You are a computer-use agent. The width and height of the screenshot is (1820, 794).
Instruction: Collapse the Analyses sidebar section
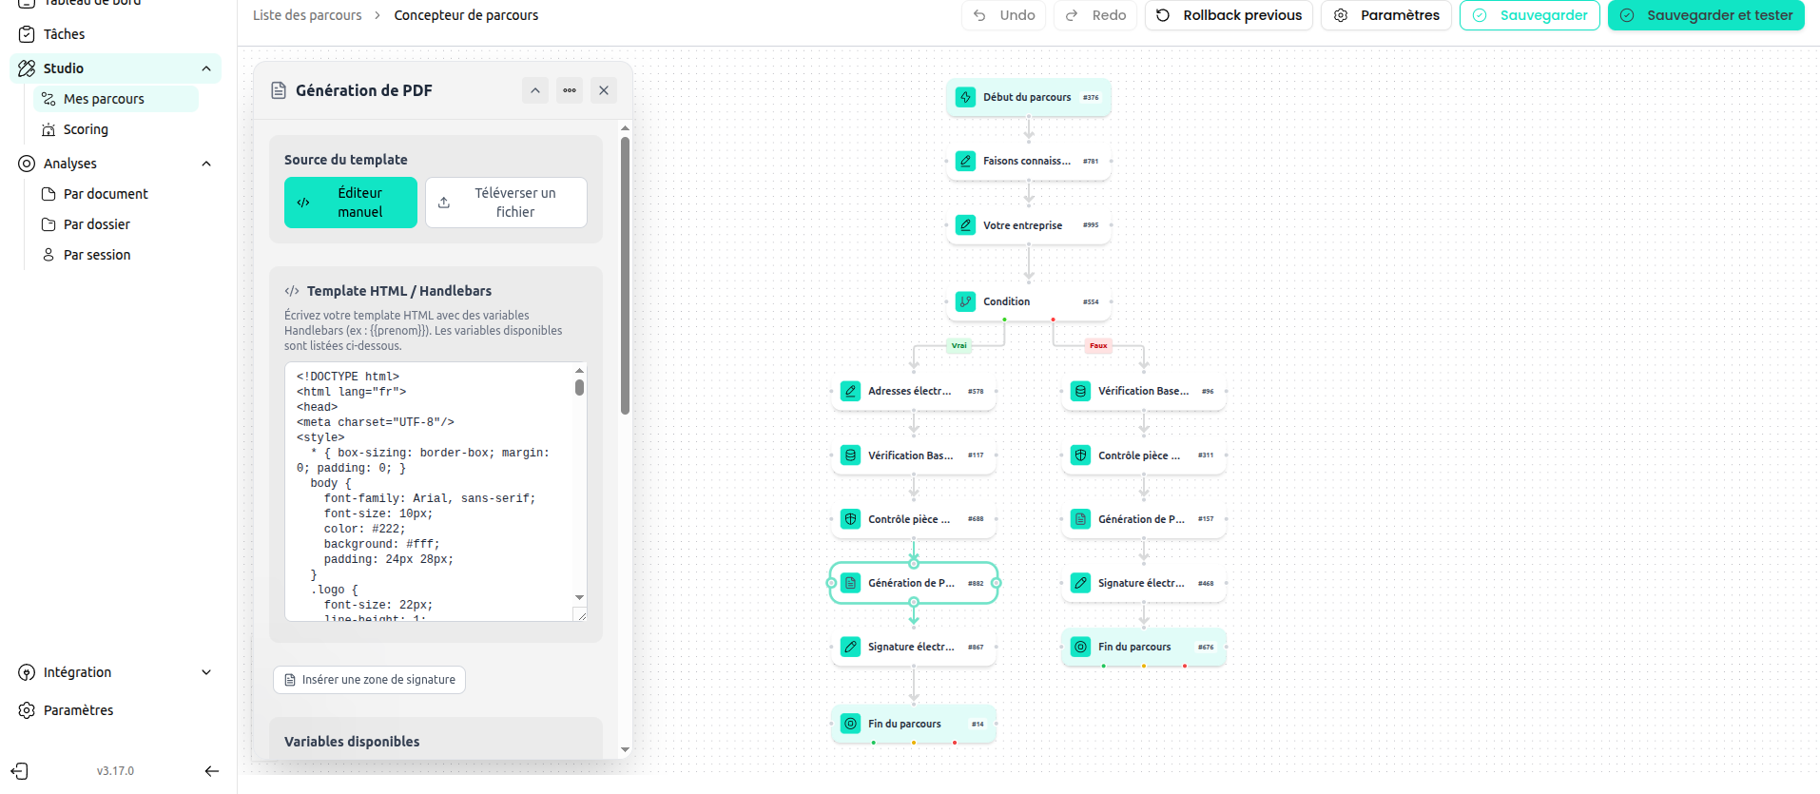click(x=206, y=164)
